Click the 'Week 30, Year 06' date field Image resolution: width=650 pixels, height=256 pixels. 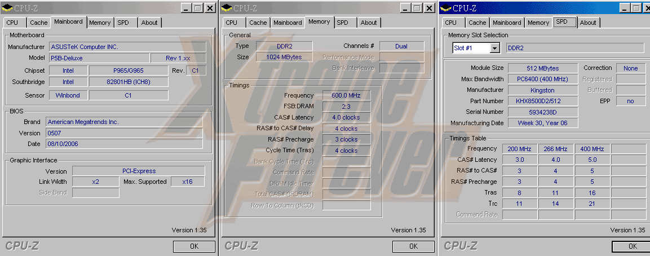[x=543, y=123]
